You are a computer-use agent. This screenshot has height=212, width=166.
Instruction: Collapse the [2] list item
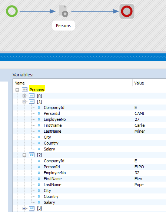[x=24, y=155]
